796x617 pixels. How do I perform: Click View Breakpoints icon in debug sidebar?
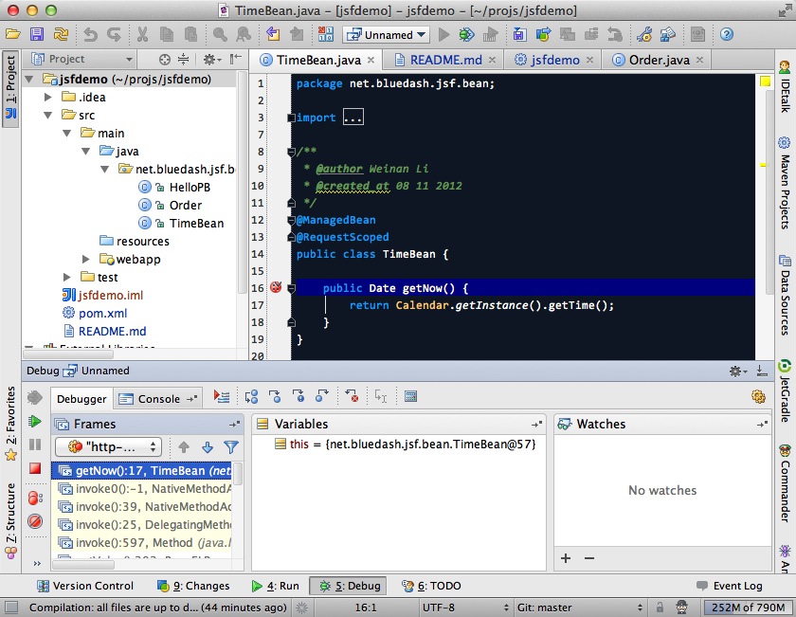(x=35, y=497)
